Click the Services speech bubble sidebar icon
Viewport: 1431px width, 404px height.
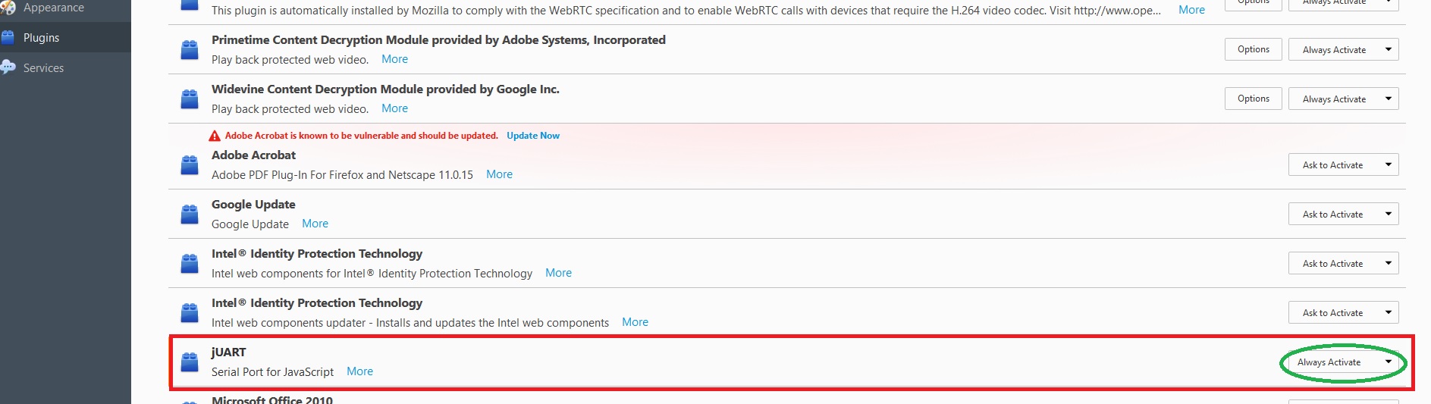coord(8,67)
